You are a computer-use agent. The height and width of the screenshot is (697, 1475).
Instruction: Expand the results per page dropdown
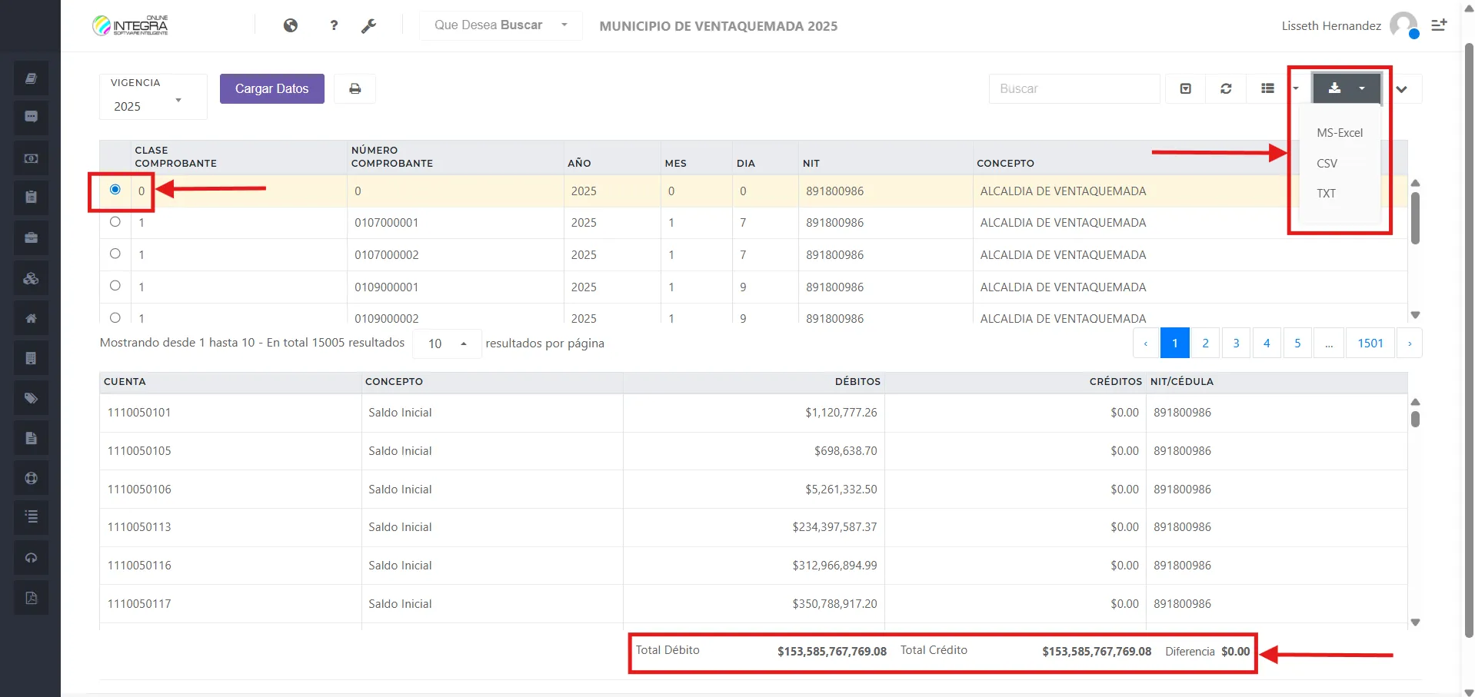[447, 344]
